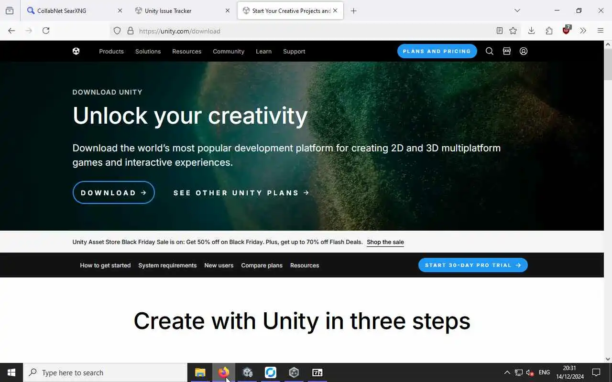Click scrollbar down arrow
This screenshot has width=612, height=382.
pyautogui.click(x=608, y=359)
